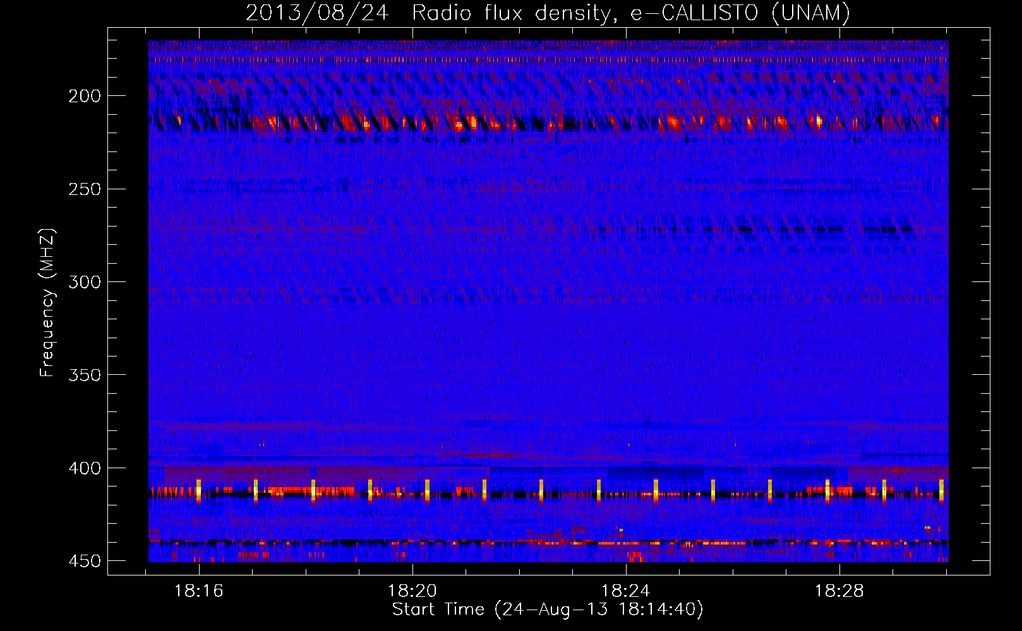Click the 18:24 time tick label
This screenshot has height=631, width=1022.
[626, 591]
